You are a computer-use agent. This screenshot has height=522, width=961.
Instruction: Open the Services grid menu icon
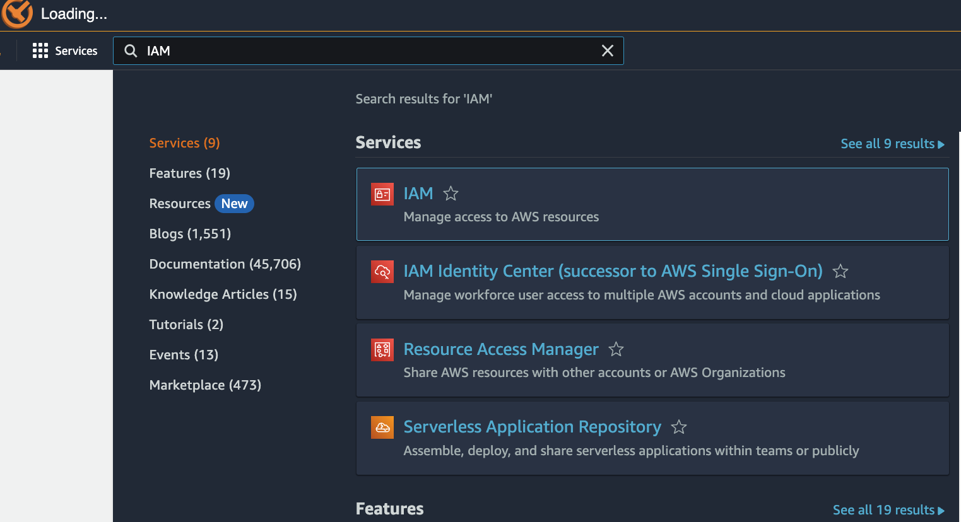point(40,50)
